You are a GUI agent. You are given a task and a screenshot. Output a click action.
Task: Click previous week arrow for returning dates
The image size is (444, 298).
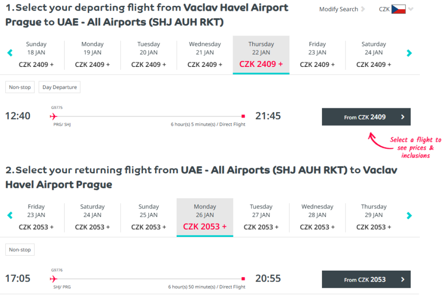point(10,216)
